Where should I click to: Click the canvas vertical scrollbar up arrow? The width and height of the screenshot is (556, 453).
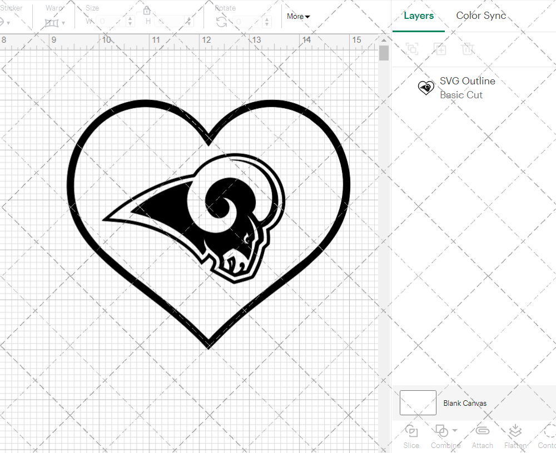click(384, 40)
